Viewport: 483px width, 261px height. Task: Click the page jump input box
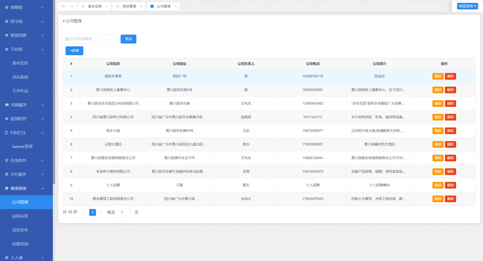click(x=125, y=213)
